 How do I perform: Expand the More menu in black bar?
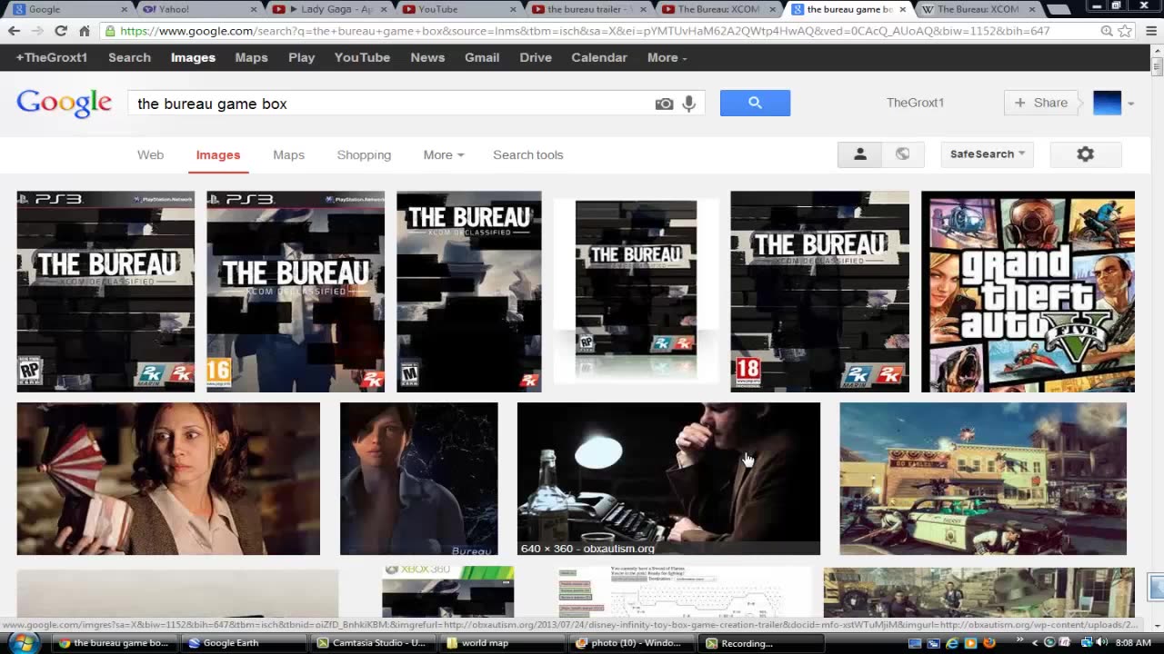point(667,57)
